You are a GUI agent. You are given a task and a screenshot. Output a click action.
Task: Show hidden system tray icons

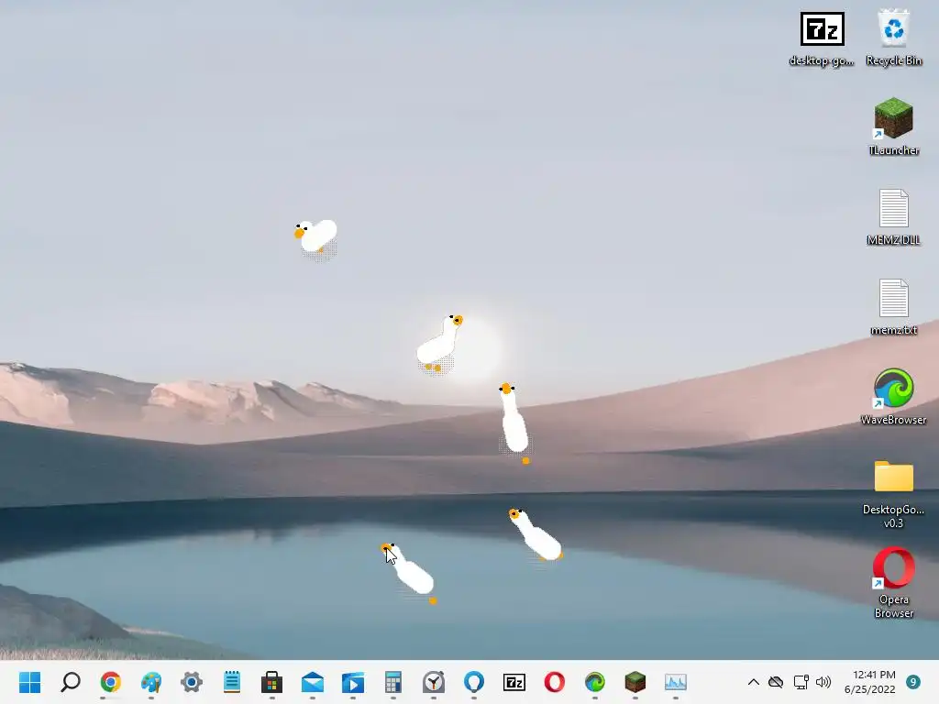(x=754, y=682)
